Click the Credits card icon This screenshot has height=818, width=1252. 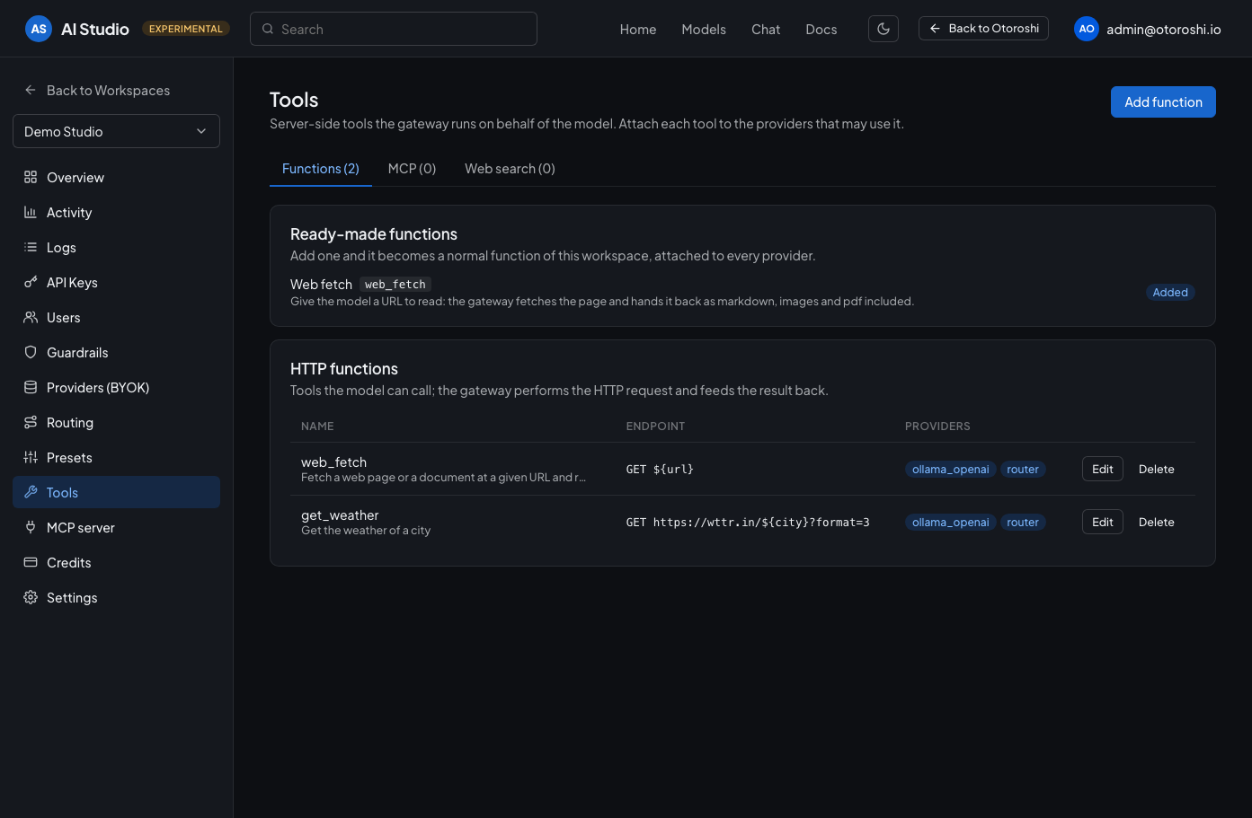[x=31, y=562]
